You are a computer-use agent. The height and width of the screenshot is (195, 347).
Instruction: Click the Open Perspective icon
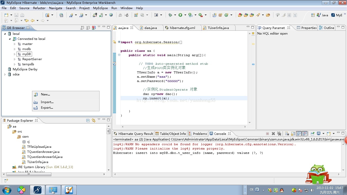tap(313, 15)
